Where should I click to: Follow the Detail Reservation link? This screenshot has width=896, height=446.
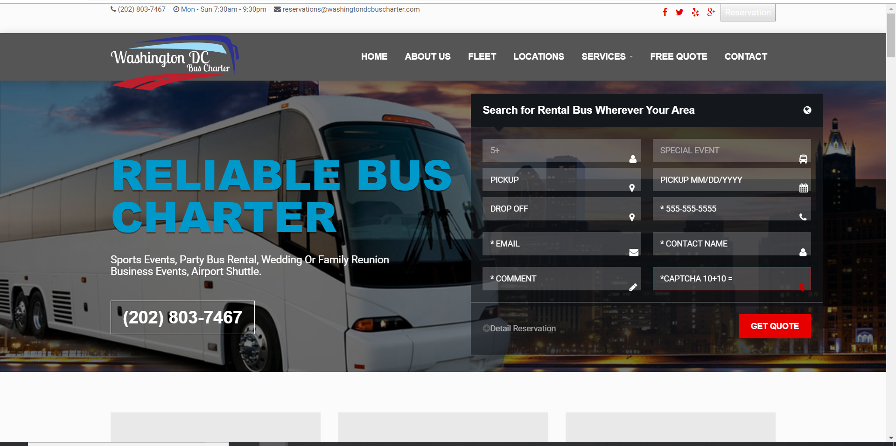(523, 329)
